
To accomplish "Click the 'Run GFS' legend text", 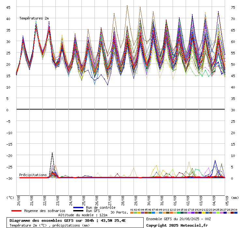I will coord(93,211).
